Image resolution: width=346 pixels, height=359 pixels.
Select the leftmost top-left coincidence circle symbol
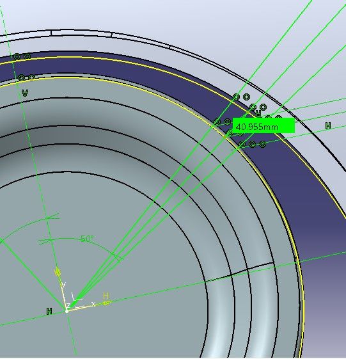pyautogui.click(x=17, y=56)
